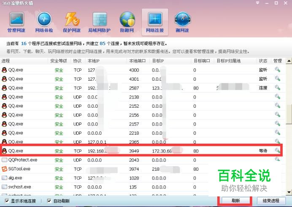Viewport: 292px width, 207px height.
Task: Click 等待 status in QQ.exe row
Action: click(x=263, y=150)
